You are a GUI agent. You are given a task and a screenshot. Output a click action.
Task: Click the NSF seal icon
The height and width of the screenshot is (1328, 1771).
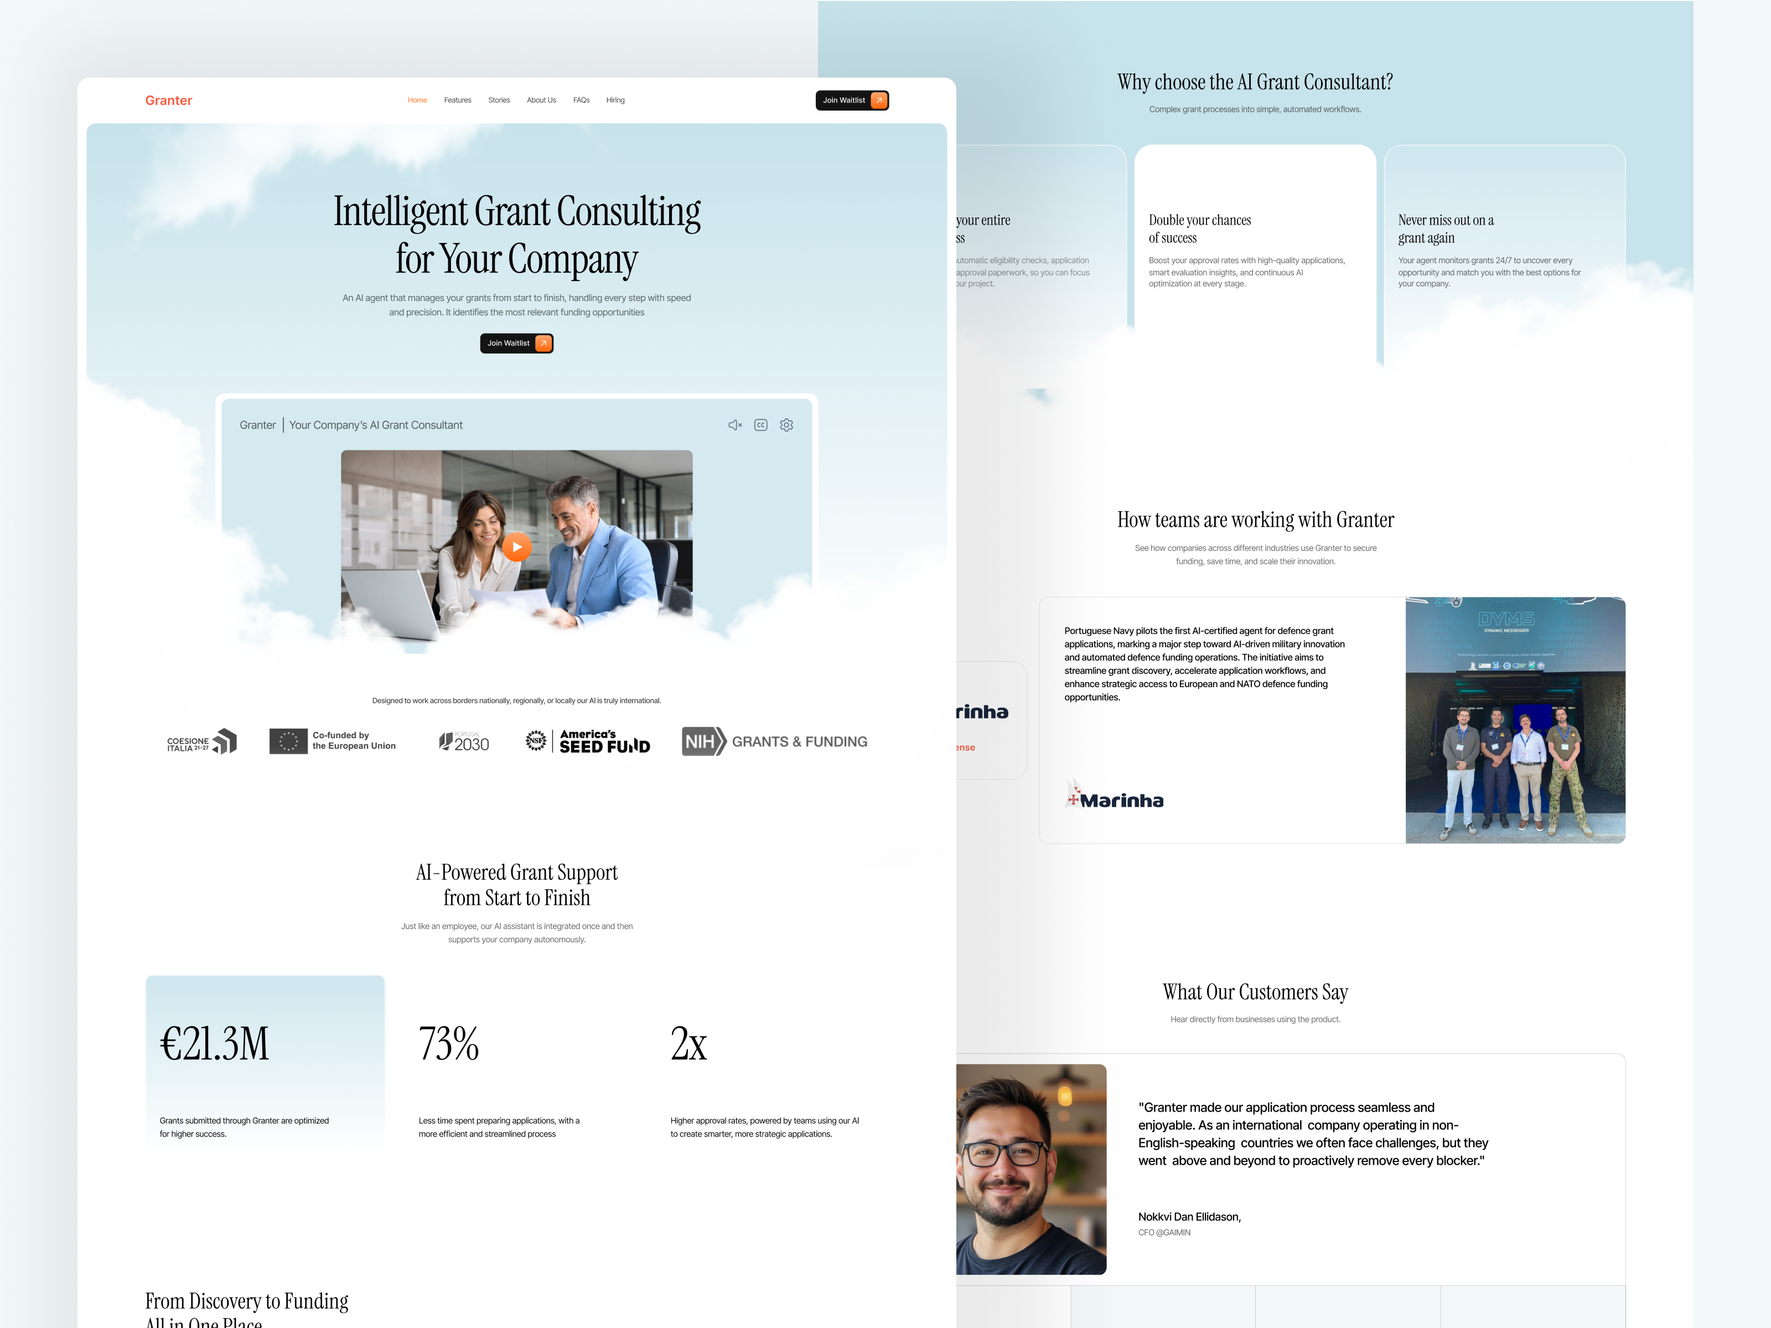pos(536,741)
